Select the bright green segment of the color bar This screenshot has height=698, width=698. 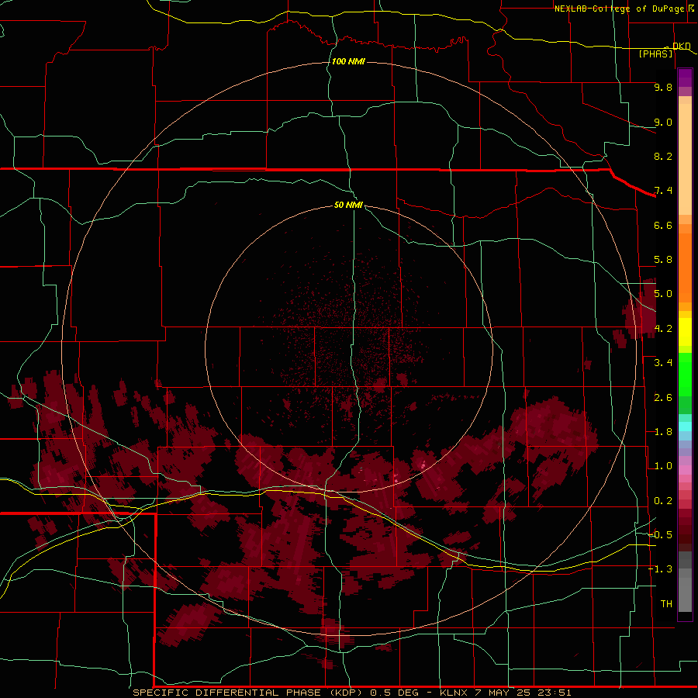click(x=685, y=375)
